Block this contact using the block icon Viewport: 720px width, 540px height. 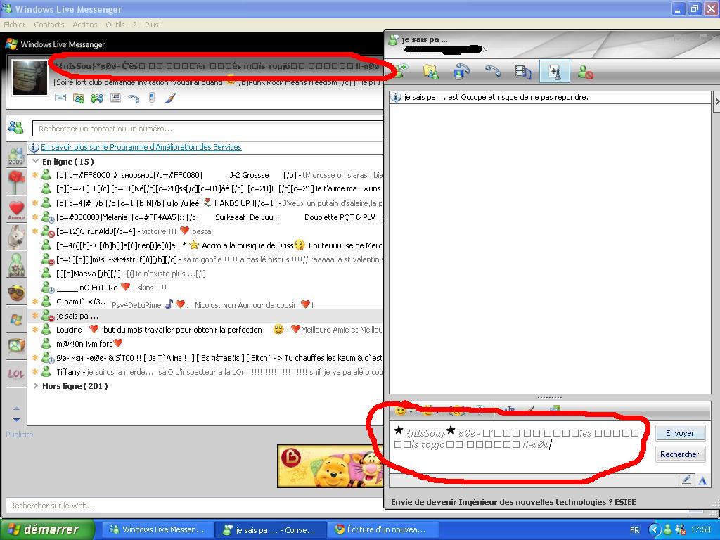585,71
